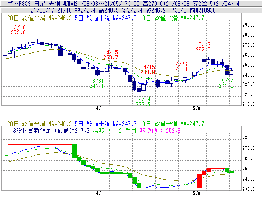This screenshot has width=262, height=198.
Task: Click the 4/1 date label under the upper chart
Action: (x=100, y=108)
